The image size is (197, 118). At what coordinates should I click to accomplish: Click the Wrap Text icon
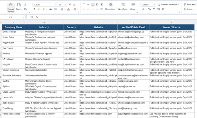tap(123, 5)
